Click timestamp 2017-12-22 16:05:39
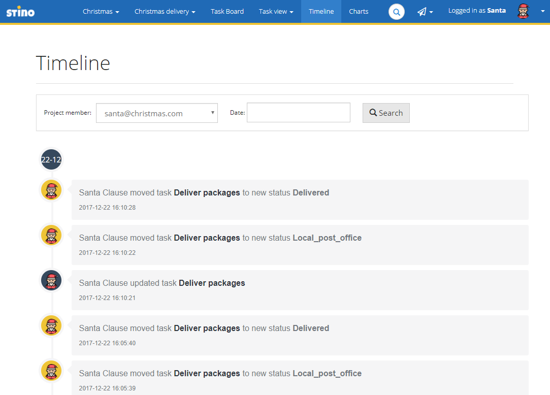Screen dimensions: 550x395 click(107, 388)
